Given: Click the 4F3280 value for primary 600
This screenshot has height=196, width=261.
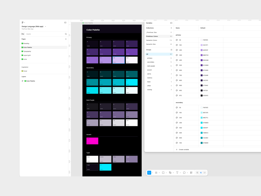Looking at the screenshot, I should click(206, 70).
